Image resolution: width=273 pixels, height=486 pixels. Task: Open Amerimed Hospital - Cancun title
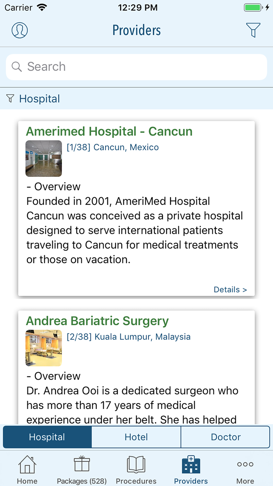(109, 131)
